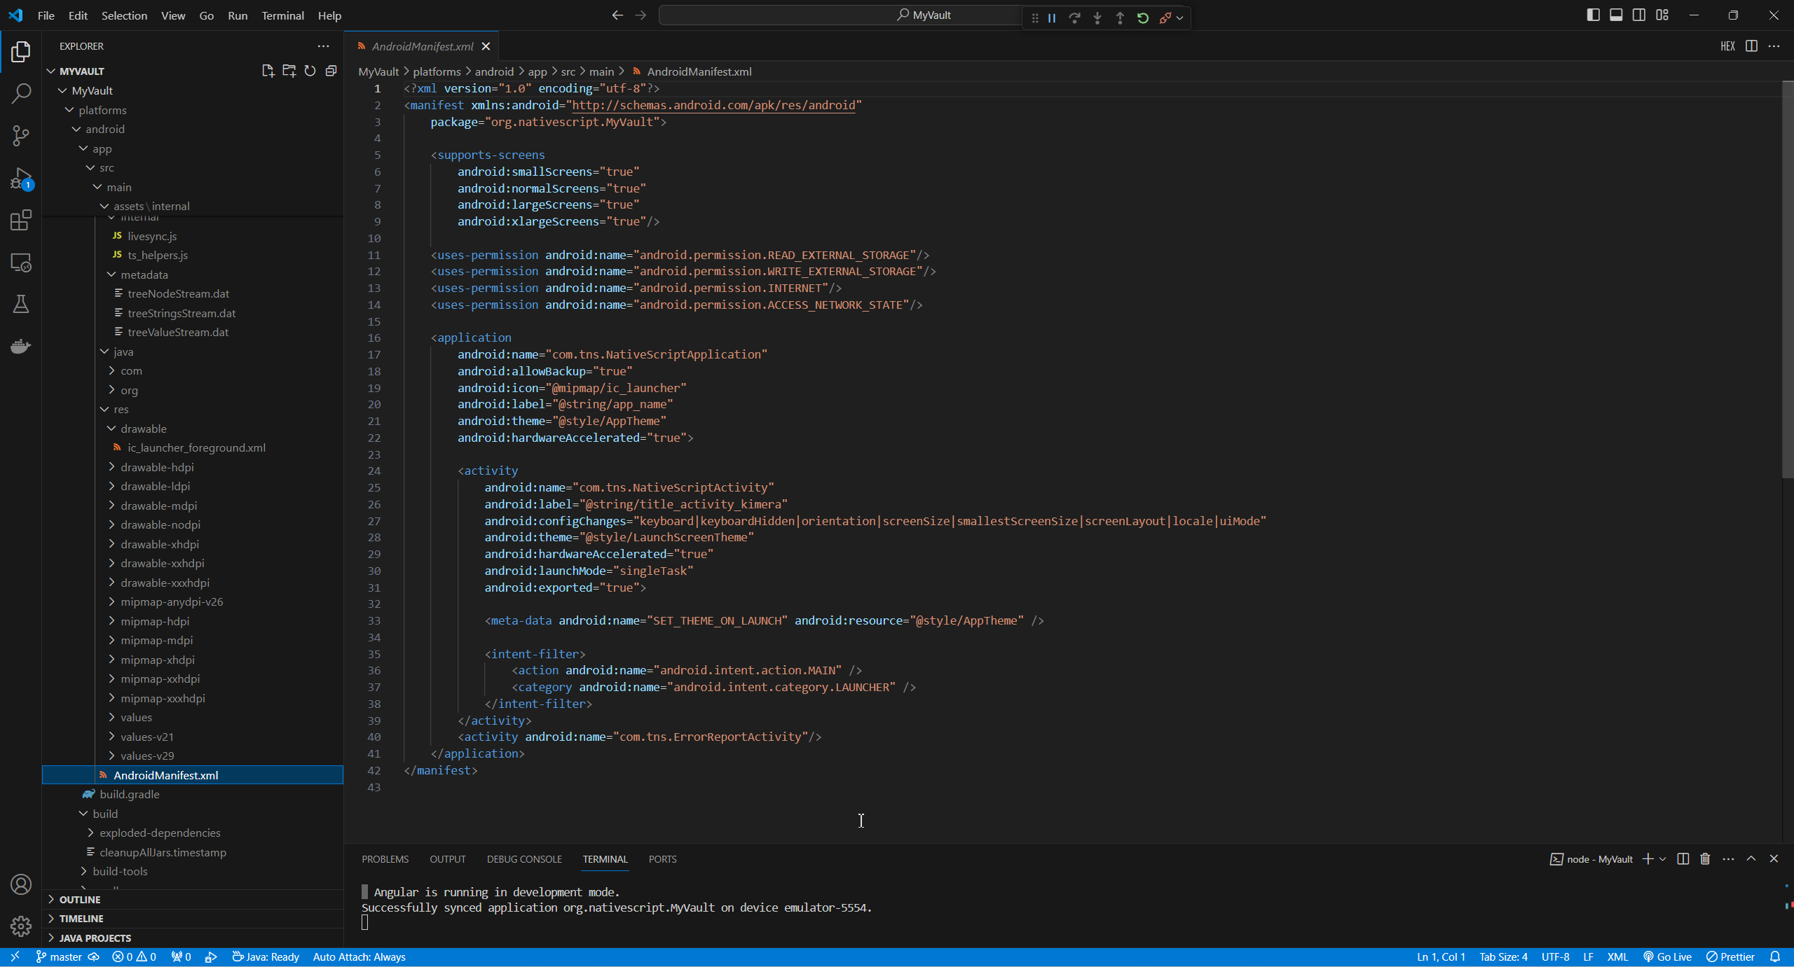Restart the debug session

point(1143,18)
